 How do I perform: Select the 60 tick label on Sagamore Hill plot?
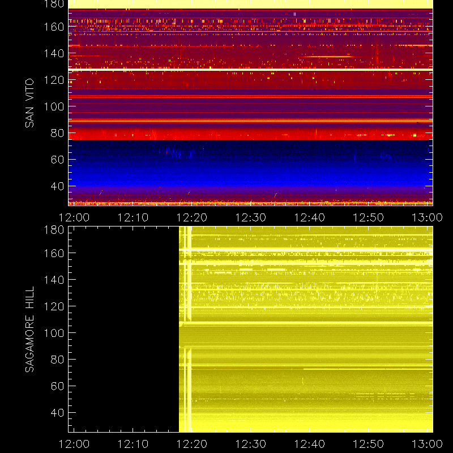click(57, 386)
